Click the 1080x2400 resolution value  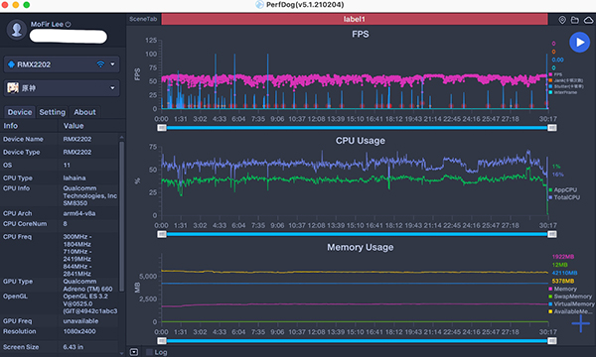point(79,331)
